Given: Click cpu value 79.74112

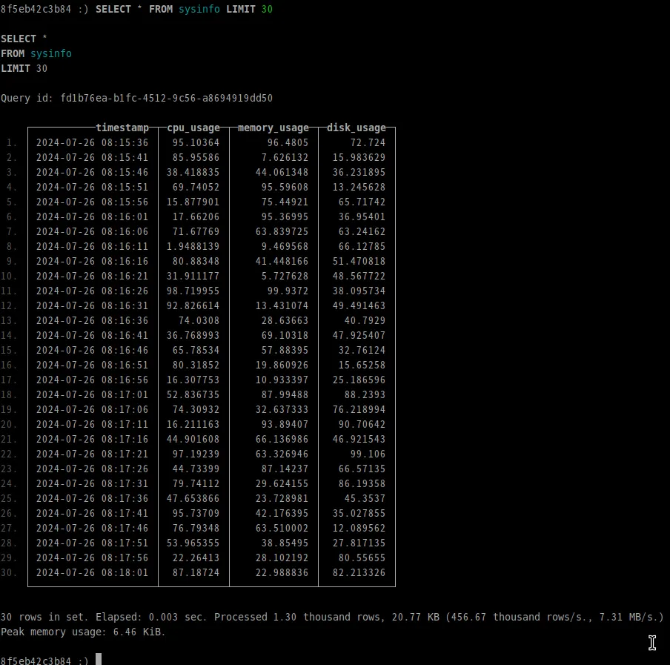Looking at the screenshot, I should 196,483.
